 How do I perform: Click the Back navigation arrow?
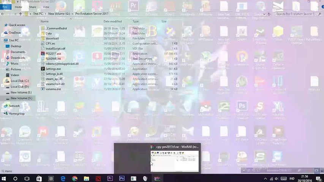tap(3, 14)
